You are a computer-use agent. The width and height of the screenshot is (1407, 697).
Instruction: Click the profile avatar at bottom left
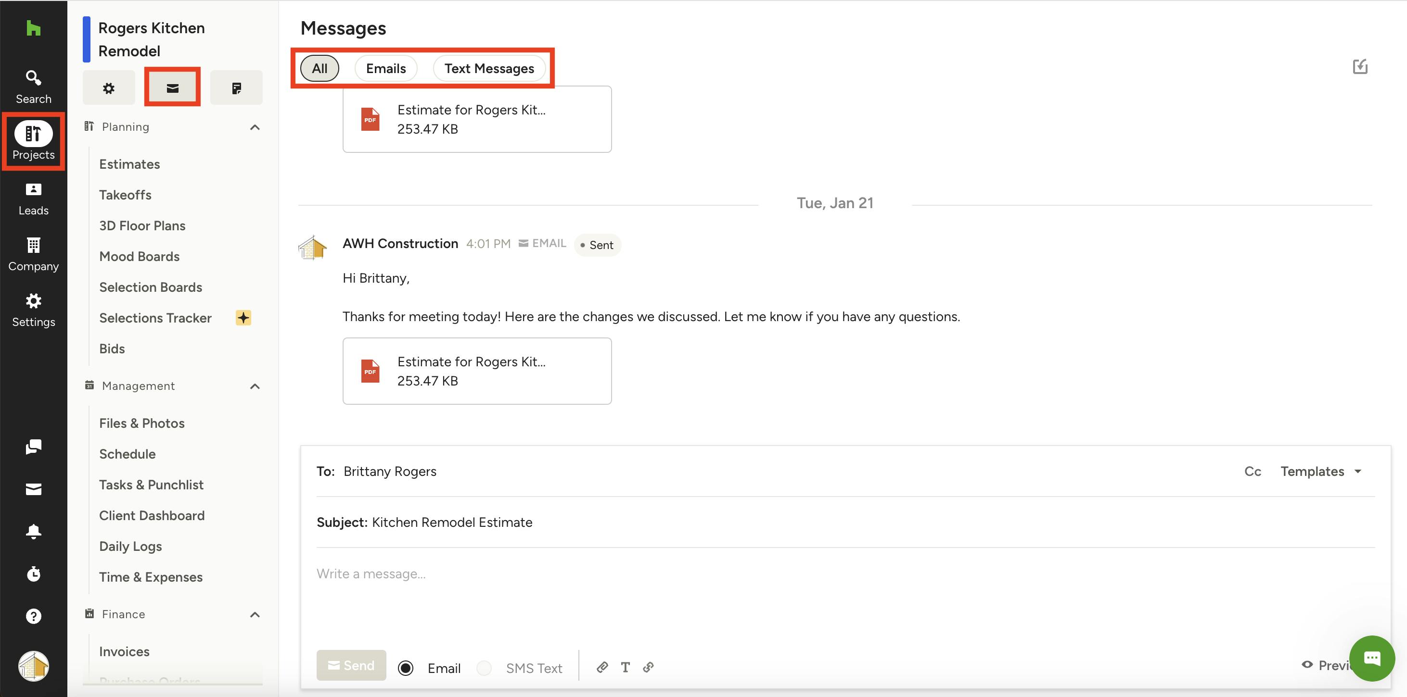click(33, 666)
